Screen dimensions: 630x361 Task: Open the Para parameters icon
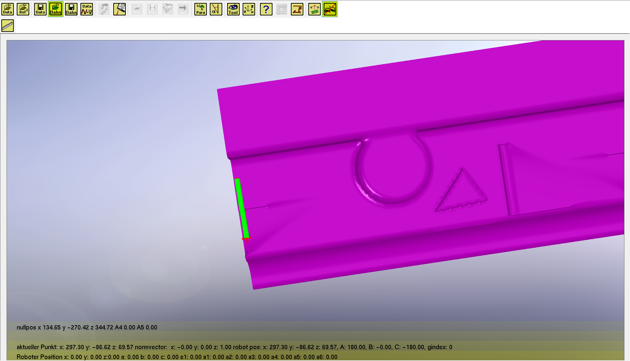pos(200,9)
